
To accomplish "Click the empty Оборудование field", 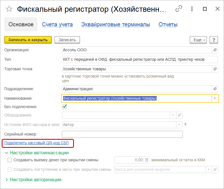I will coord(116,115).
